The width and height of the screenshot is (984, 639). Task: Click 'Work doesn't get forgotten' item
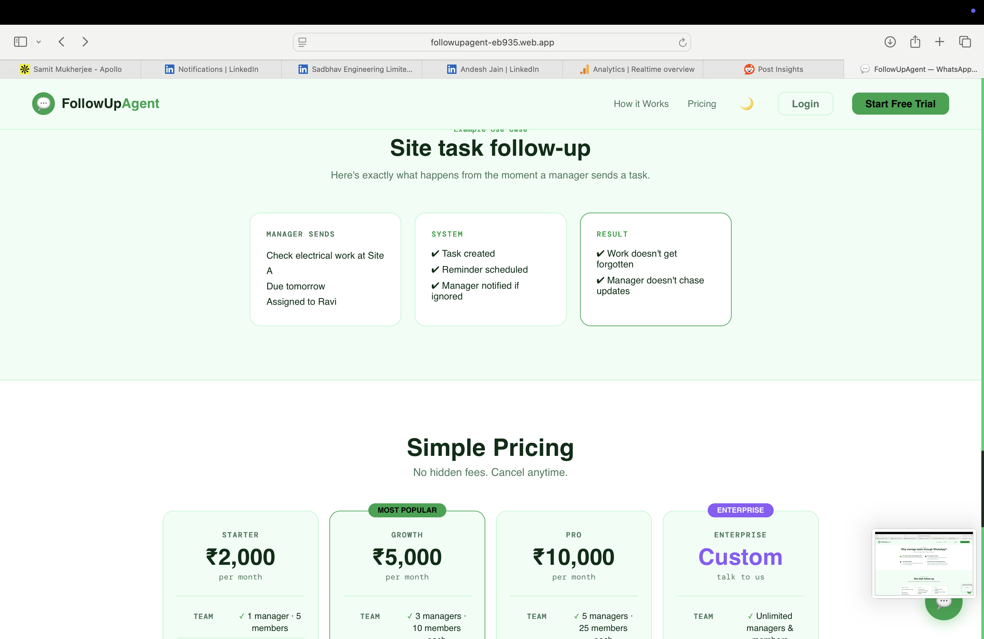(637, 259)
